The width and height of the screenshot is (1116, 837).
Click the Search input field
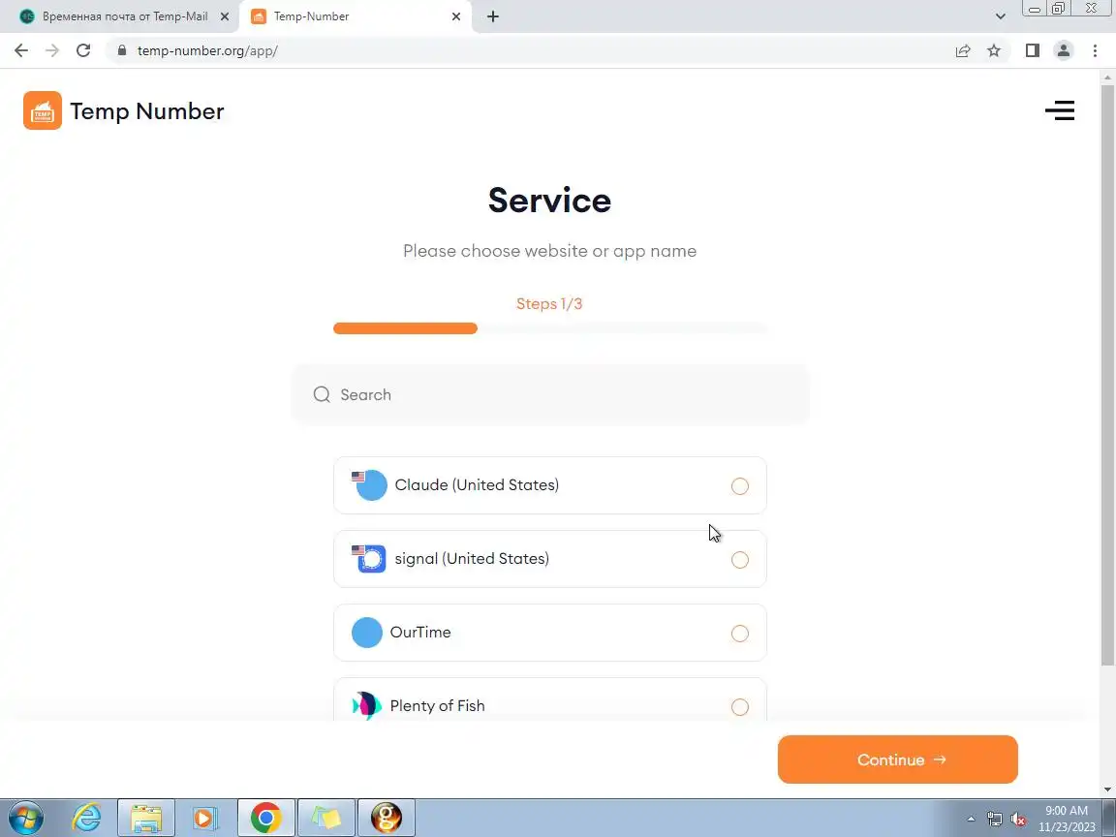point(550,394)
